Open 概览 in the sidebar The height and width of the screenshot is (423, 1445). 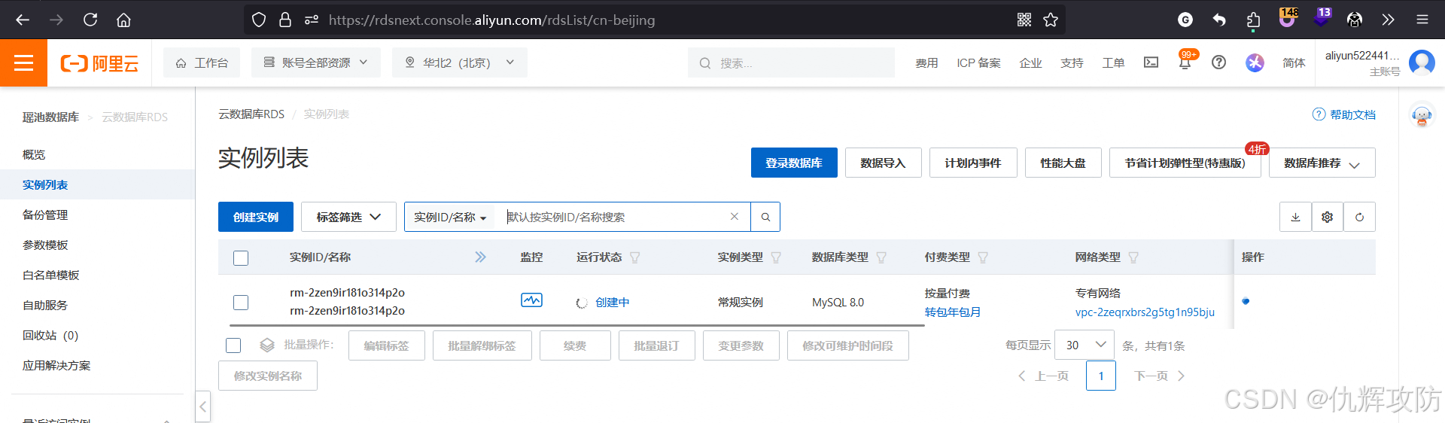click(x=34, y=154)
